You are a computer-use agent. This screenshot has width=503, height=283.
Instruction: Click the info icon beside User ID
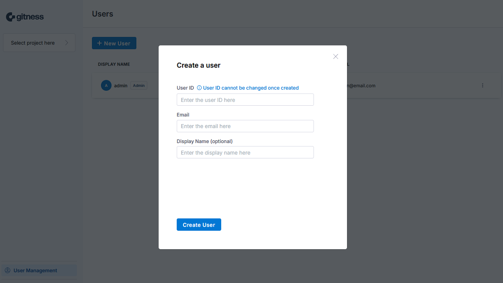pos(199,88)
